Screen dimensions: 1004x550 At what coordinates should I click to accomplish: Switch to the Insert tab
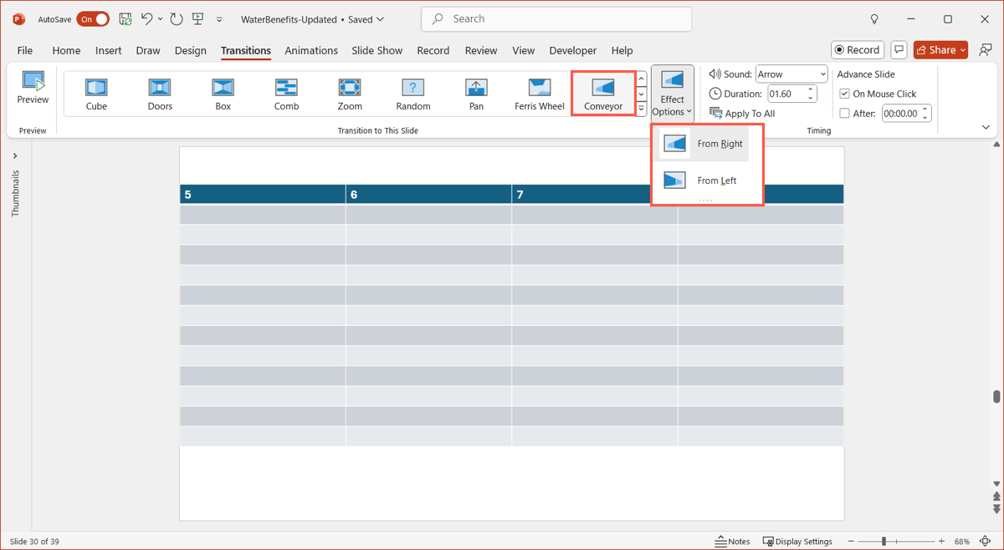[108, 50]
